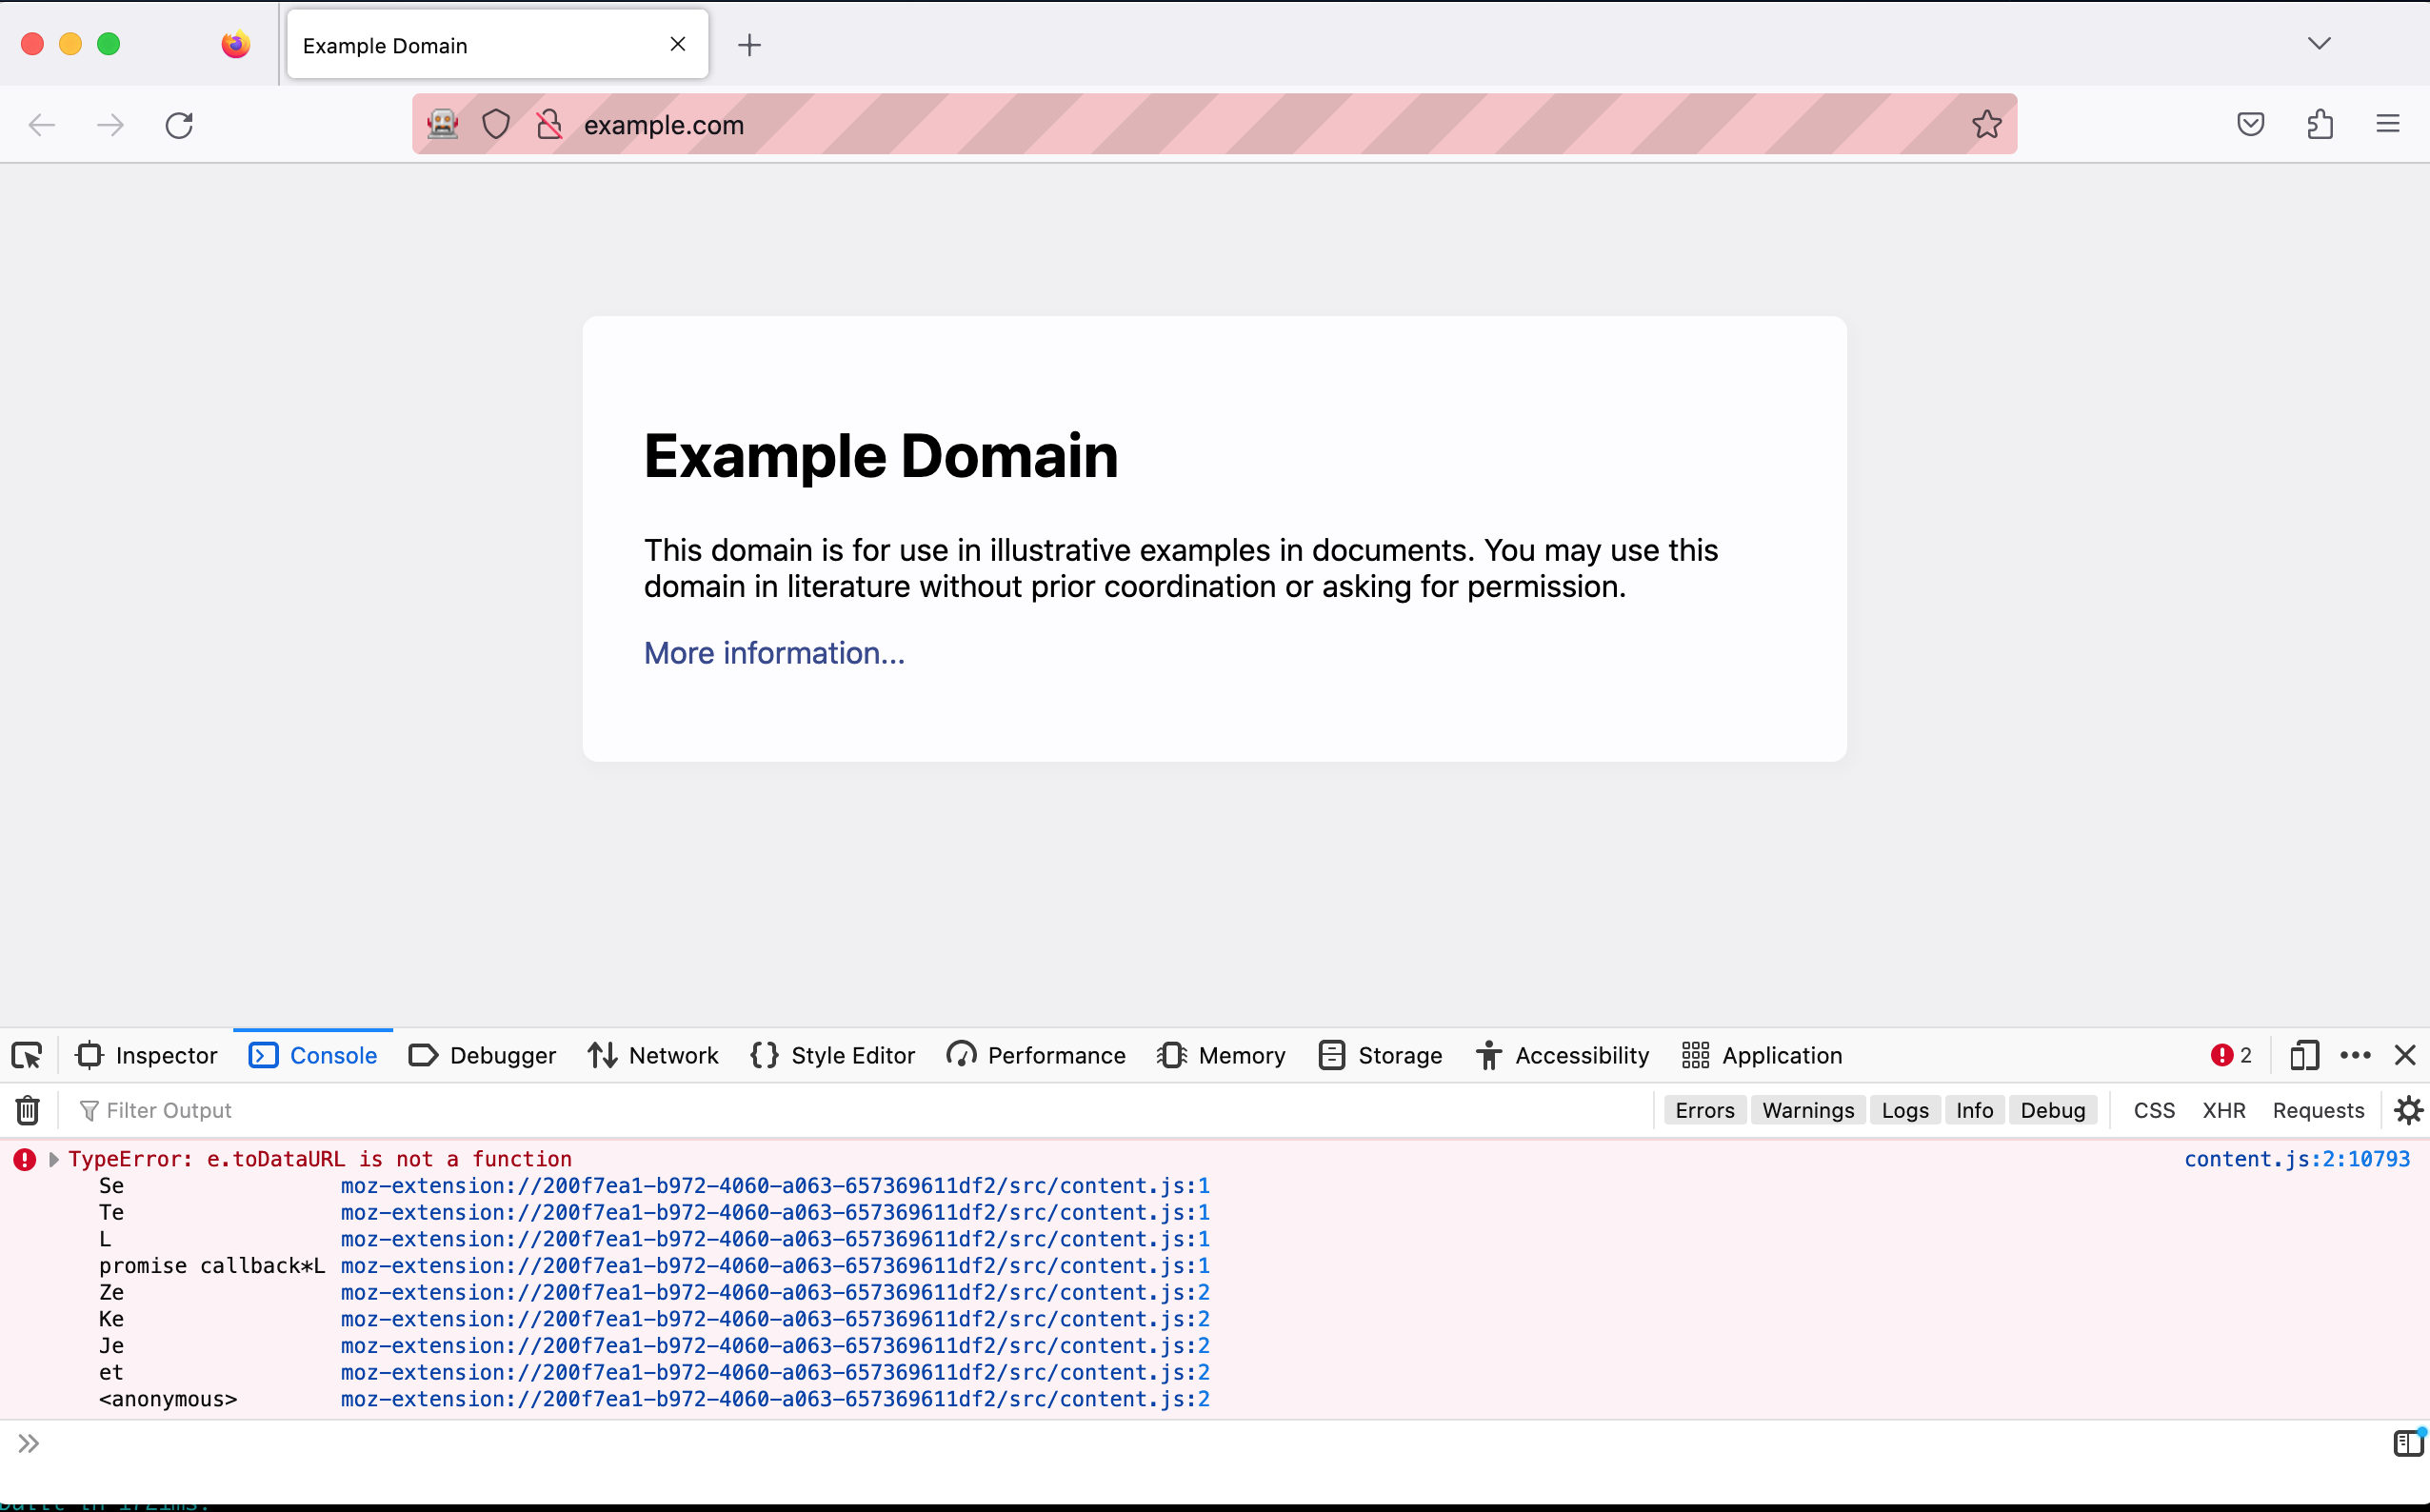Switch to the Network tab
Viewport: 2430px width, 1512px height.
[653, 1055]
